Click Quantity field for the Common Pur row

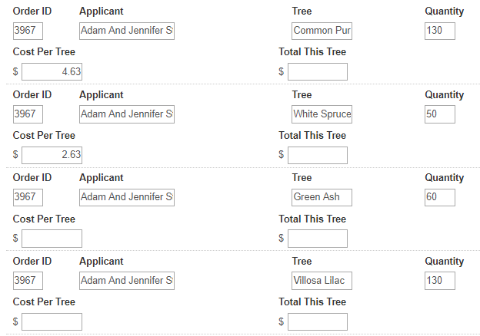[x=440, y=31]
